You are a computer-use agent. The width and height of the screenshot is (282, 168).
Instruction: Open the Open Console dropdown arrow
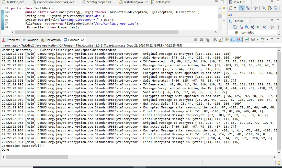click(x=267, y=40)
